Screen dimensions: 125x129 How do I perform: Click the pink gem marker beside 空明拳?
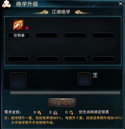point(27,28)
